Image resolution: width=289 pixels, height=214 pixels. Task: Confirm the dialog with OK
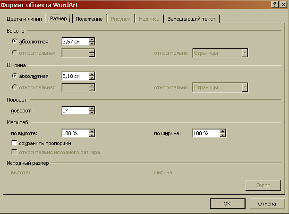228,204
